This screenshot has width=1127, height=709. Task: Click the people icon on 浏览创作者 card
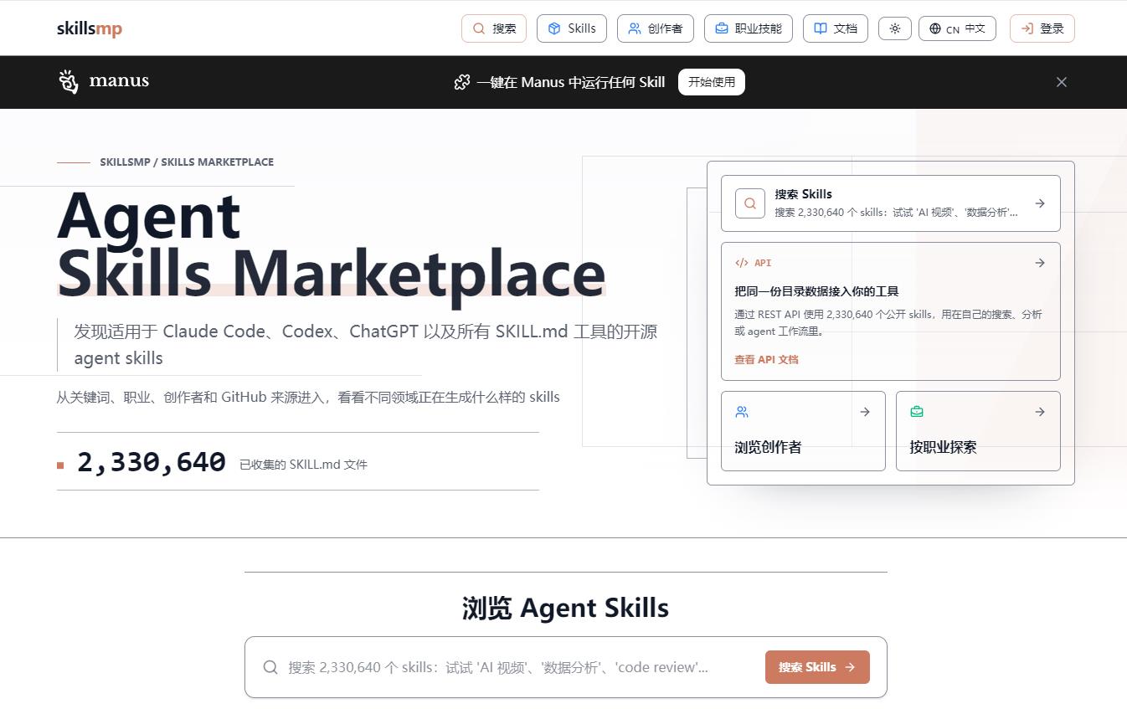[742, 412]
